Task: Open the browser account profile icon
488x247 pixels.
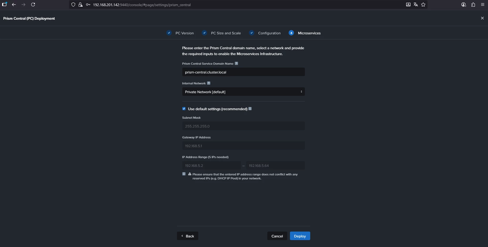Action: point(463,5)
